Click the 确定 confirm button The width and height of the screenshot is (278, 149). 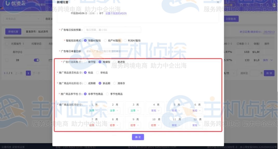pos(138,137)
